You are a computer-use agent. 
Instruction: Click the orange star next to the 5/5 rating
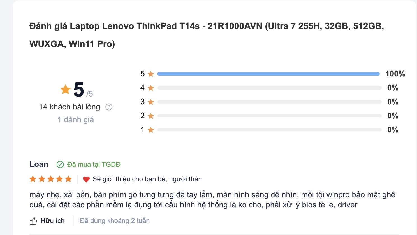click(65, 90)
